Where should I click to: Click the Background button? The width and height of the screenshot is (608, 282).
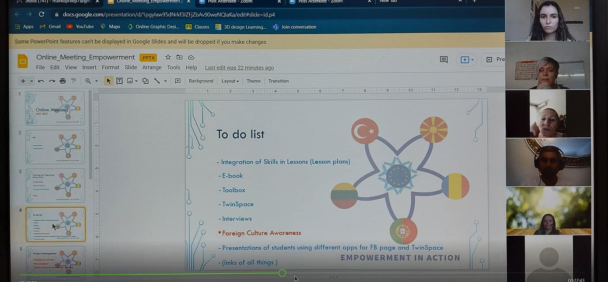point(201,81)
